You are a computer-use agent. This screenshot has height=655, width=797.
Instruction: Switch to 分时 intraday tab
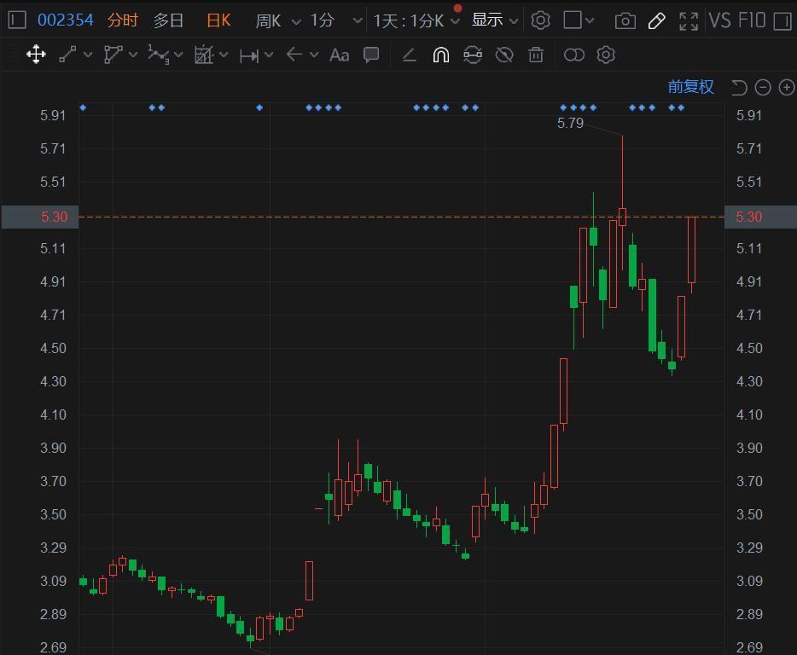click(123, 20)
